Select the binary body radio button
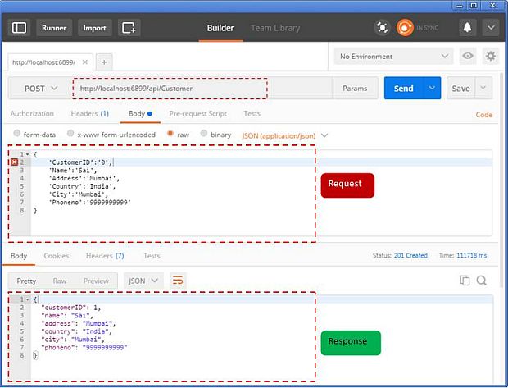Screen dimensions: 508x388 (x=203, y=134)
